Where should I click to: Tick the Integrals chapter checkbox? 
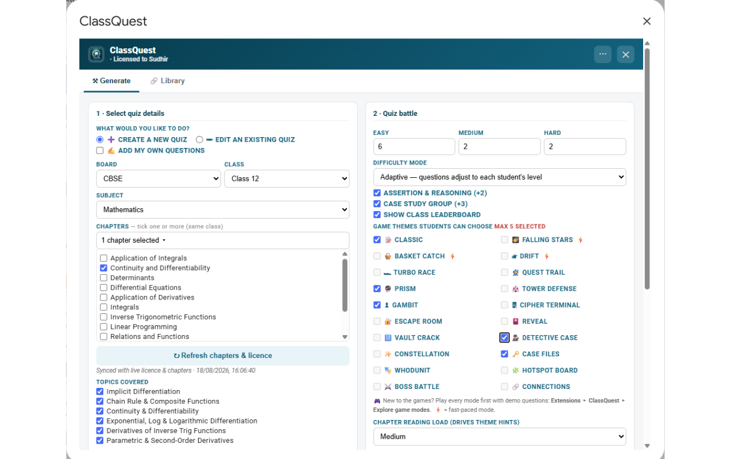click(104, 308)
